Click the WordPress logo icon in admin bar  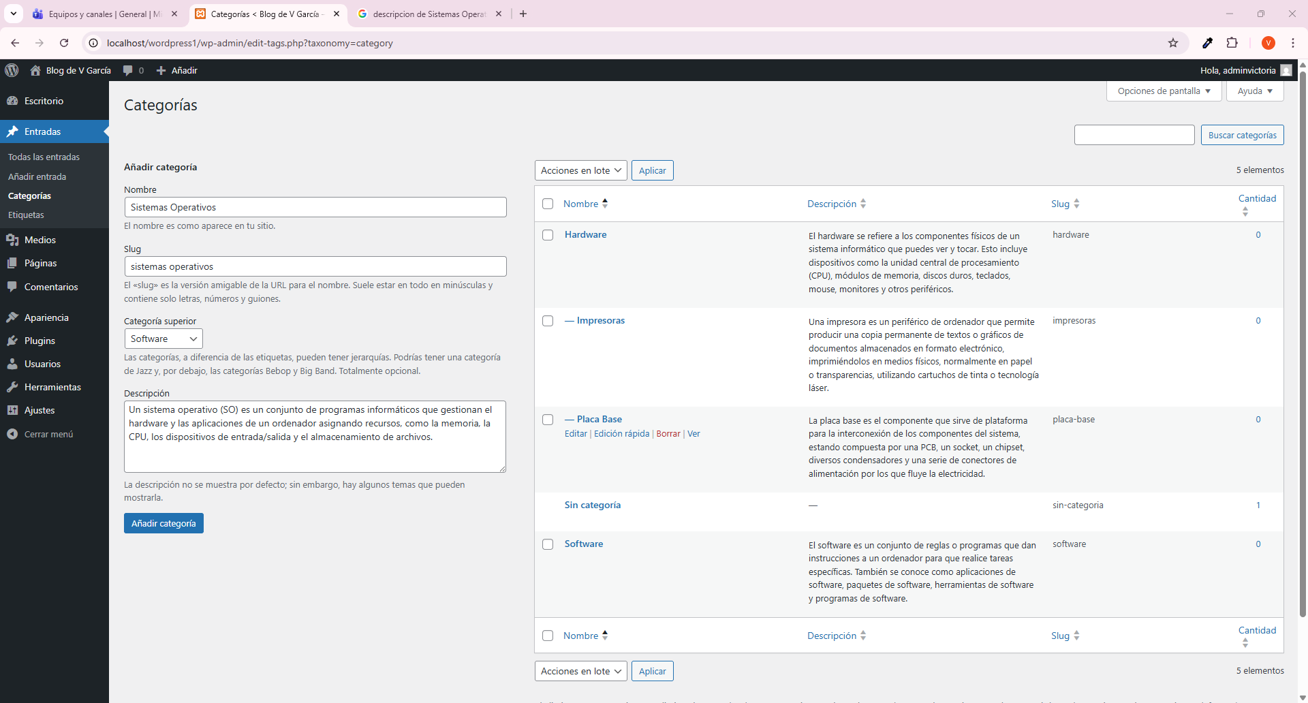[x=12, y=70]
